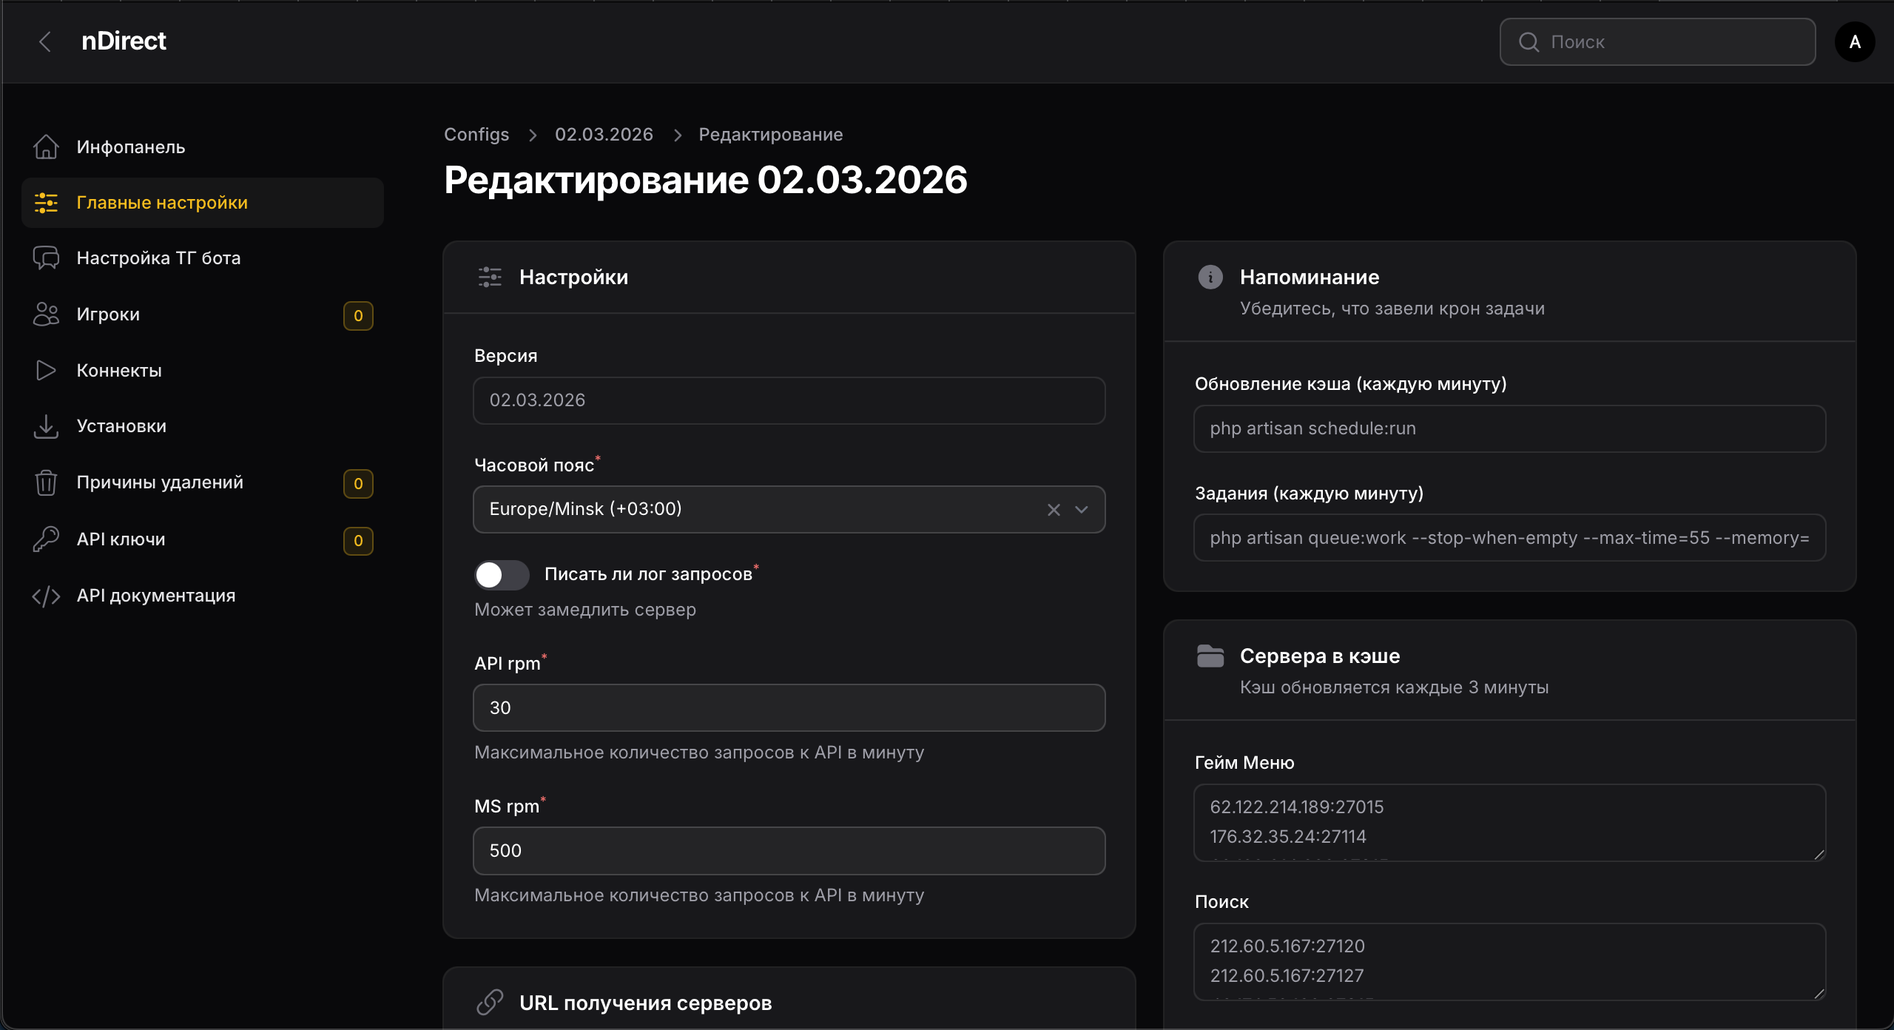Screen dimensions: 1894x1030
Task: Open the profile avatar in the top corner
Action: (1855, 41)
